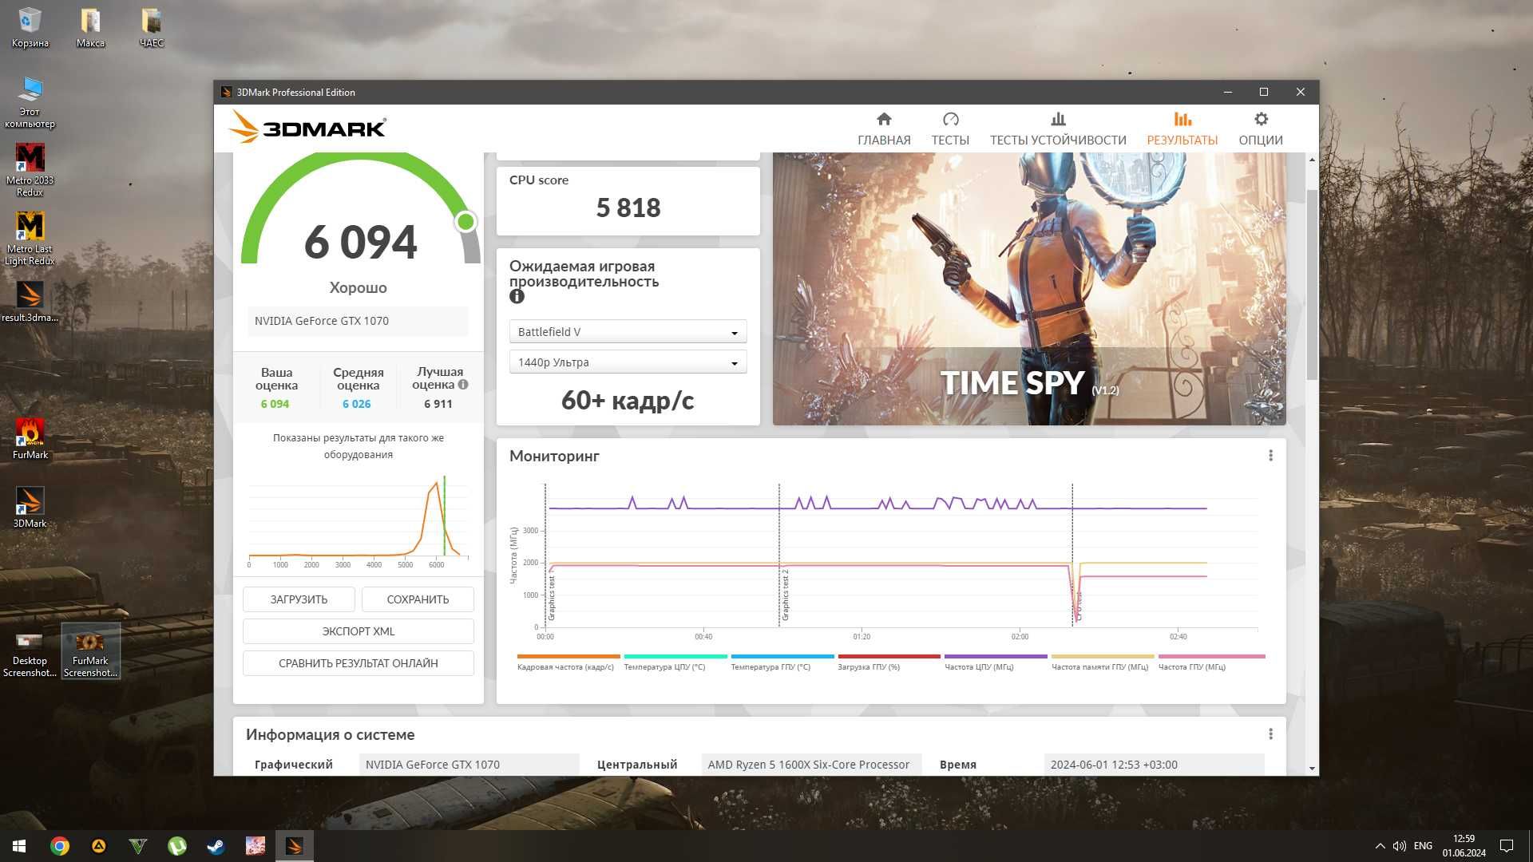Click the info icon under expected gaming performance
Viewport: 1533px width, 862px height.
coord(517,297)
